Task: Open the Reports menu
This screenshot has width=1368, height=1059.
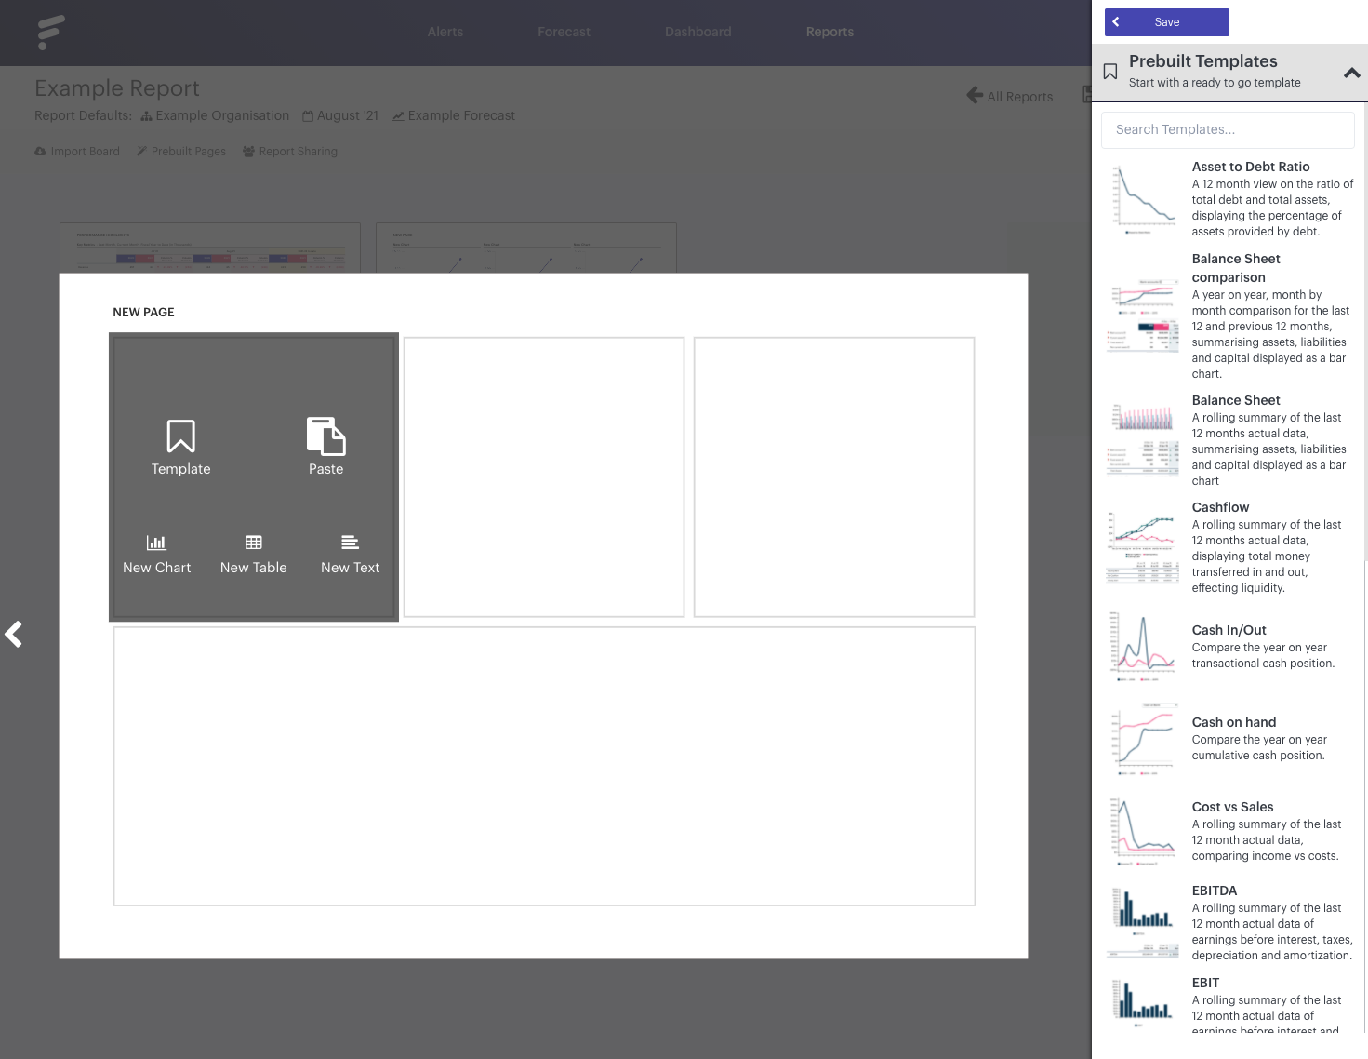Action: 830,32
